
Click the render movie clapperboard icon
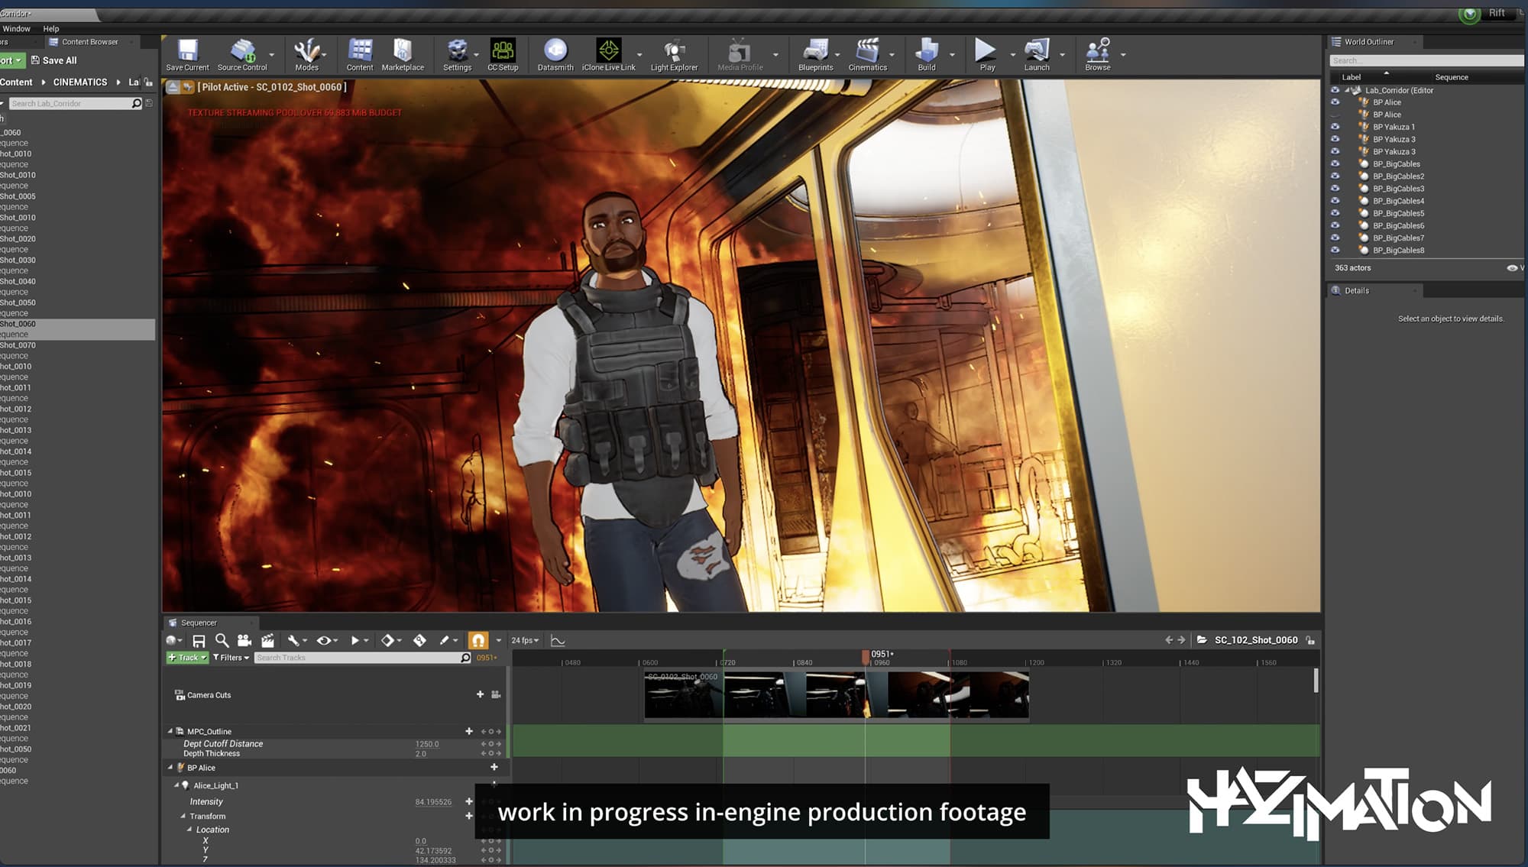pyautogui.click(x=267, y=640)
